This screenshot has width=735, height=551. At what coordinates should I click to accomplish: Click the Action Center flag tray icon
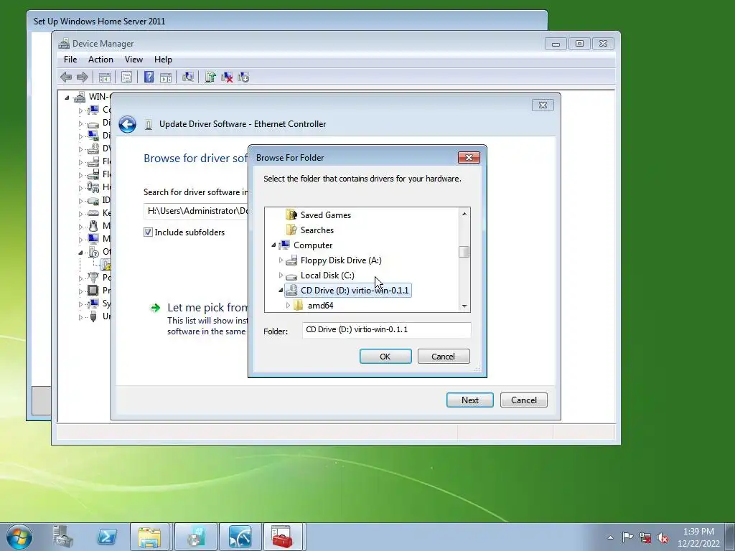[627, 537]
